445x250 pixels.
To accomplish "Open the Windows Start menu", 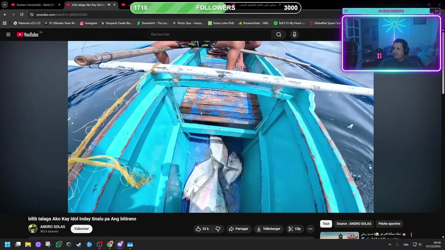I will [x=7, y=244].
